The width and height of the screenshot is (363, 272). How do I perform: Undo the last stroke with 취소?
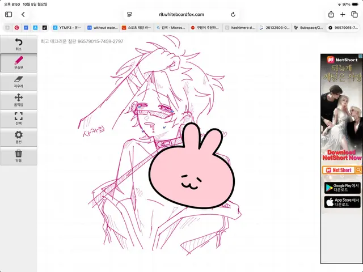[19, 44]
